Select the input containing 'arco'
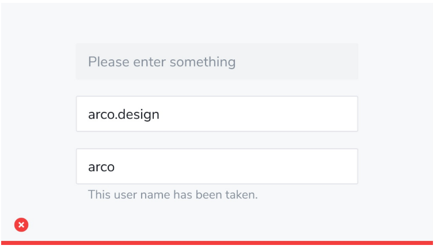Viewport: 437px width, 249px height. tap(216, 167)
